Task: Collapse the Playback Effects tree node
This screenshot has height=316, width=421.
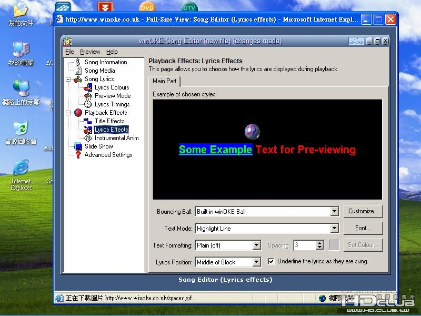Action: coord(68,113)
